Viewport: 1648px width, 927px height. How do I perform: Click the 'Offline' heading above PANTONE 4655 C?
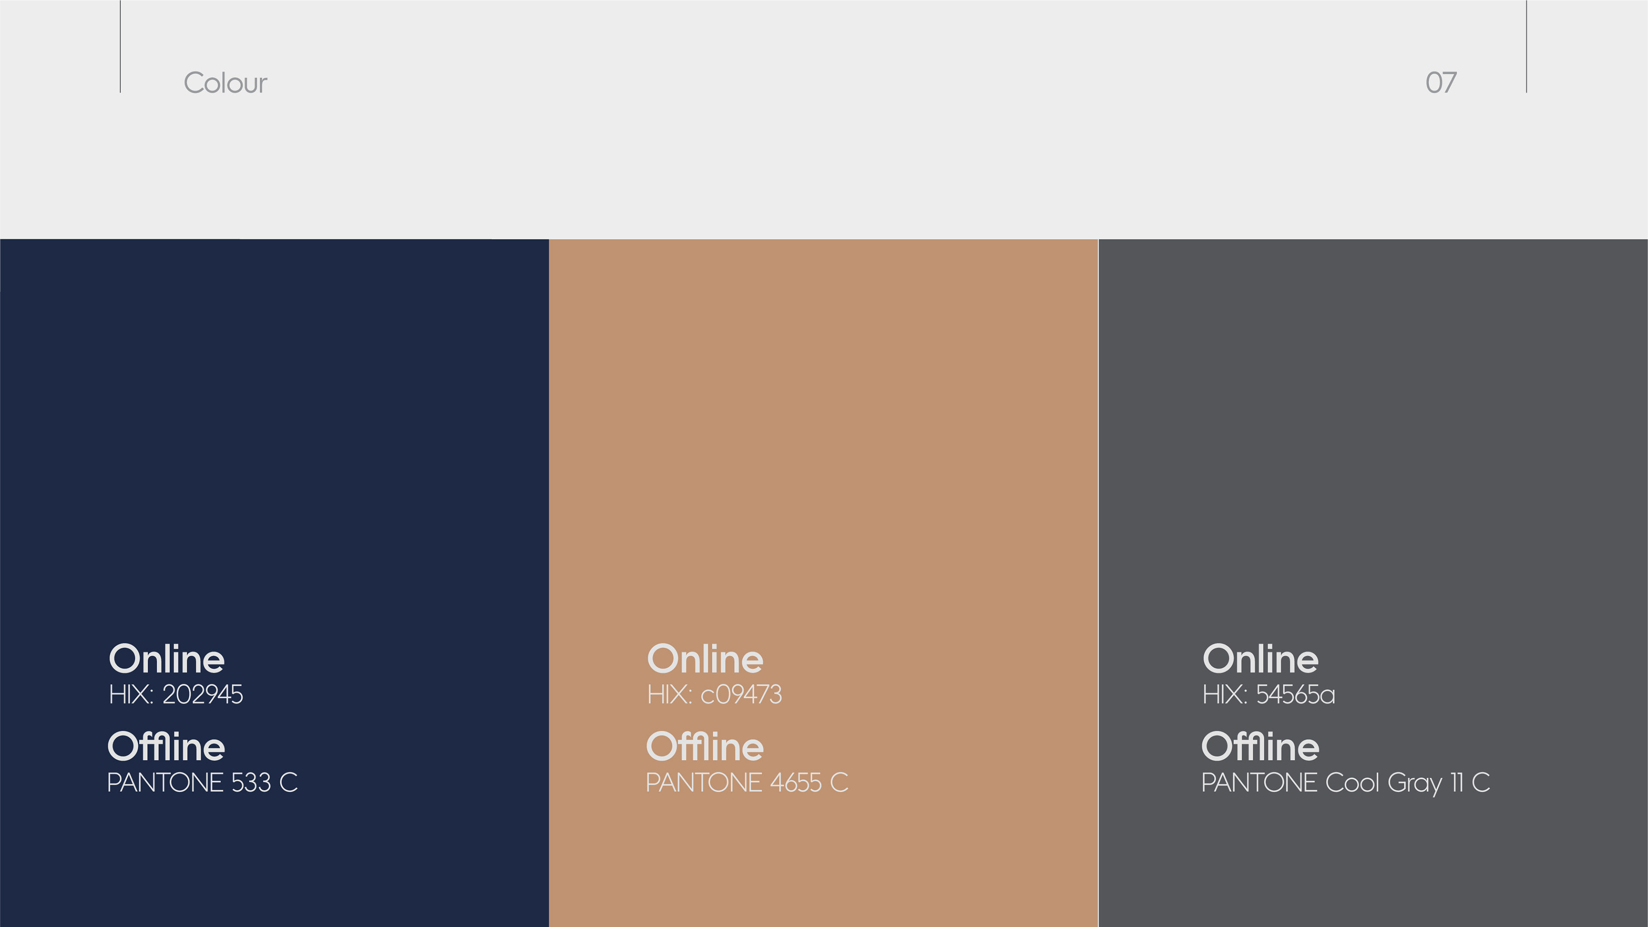click(705, 747)
